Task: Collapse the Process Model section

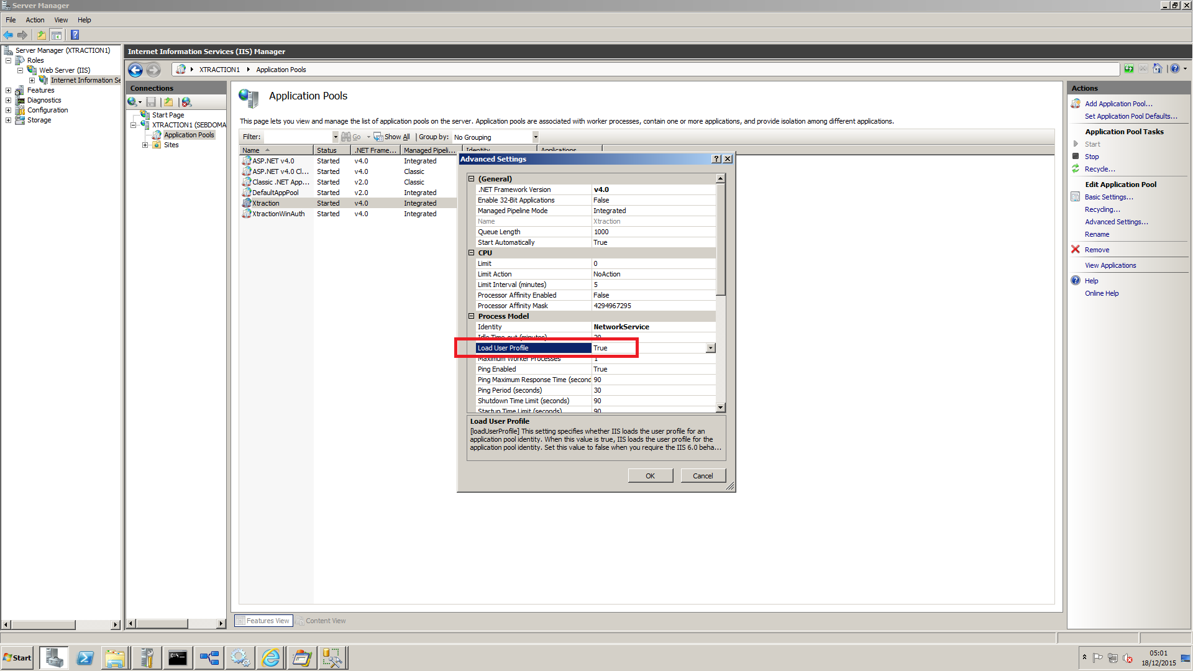Action: (472, 316)
